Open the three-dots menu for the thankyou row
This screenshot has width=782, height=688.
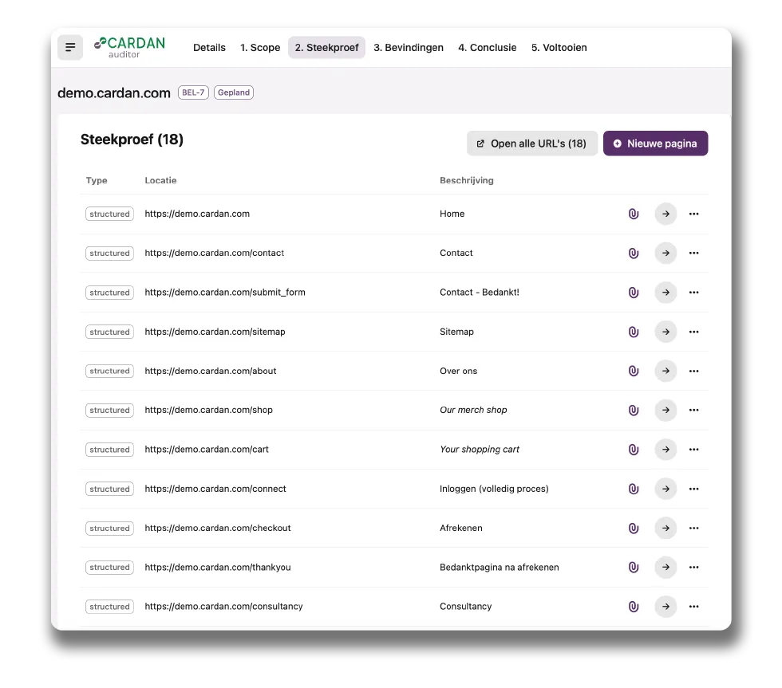[693, 567]
